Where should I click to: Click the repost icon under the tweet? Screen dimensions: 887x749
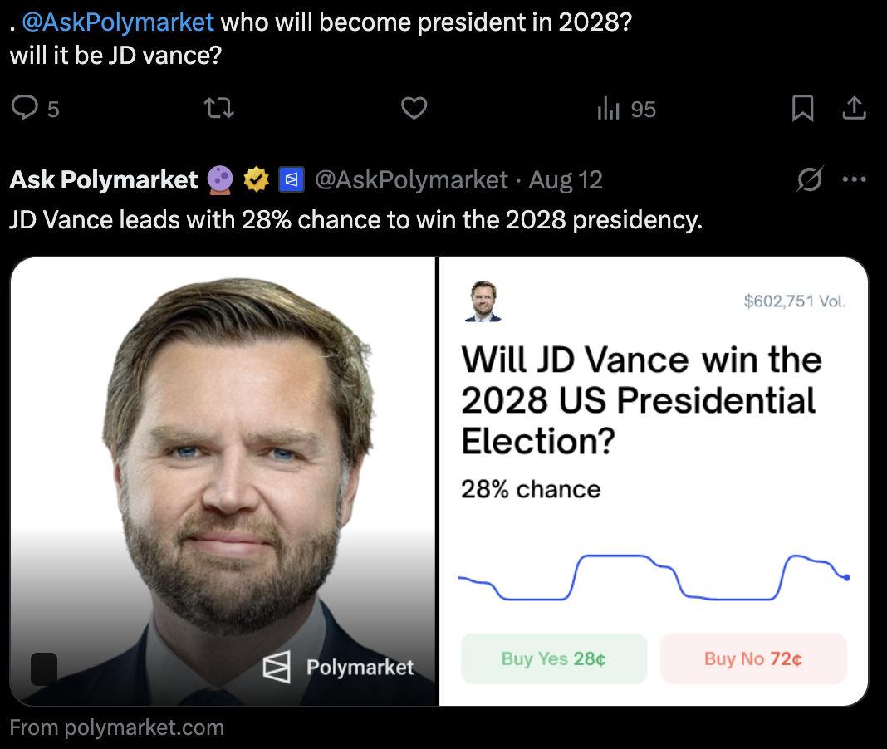click(218, 108)
